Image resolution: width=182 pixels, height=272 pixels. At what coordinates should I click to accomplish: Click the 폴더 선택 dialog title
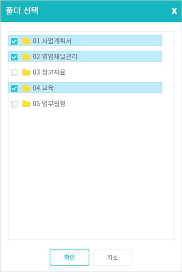click(x=22, y=11)
